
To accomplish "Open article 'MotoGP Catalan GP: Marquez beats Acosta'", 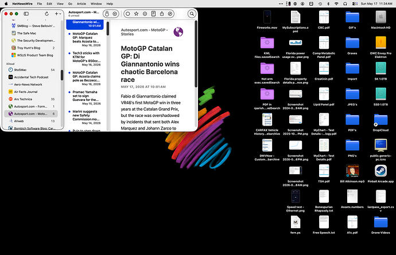I will pyautogui.click(x=85, y=40).
